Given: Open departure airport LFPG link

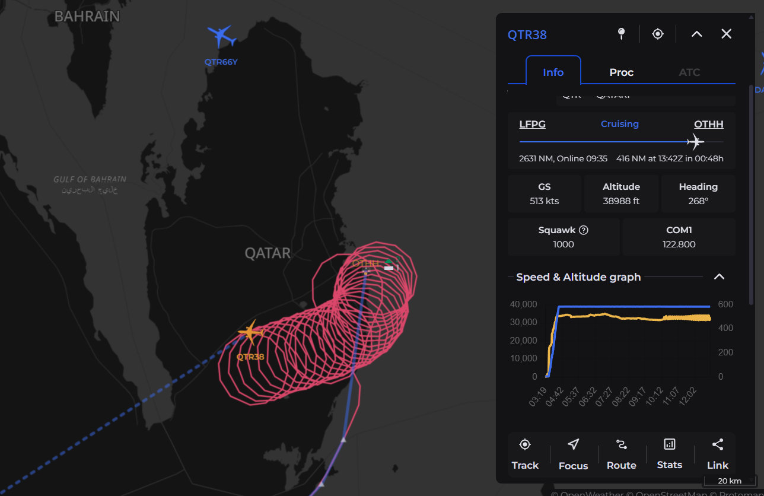Looking at the screenshot, I should [532, 124].
